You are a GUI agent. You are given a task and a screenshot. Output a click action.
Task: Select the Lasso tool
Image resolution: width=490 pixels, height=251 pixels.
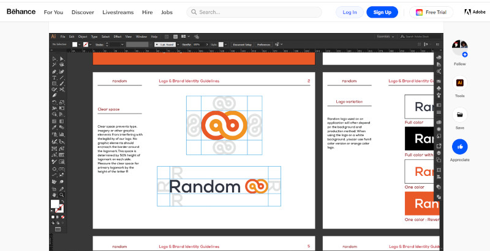(x=62, y=65)
